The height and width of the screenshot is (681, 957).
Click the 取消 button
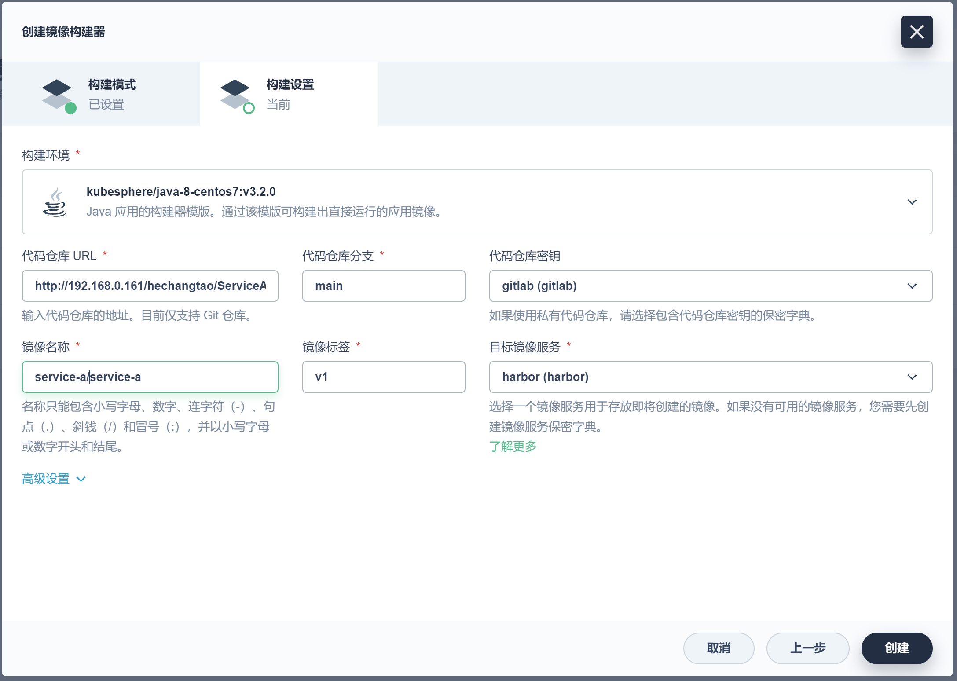tap(718, 648)
